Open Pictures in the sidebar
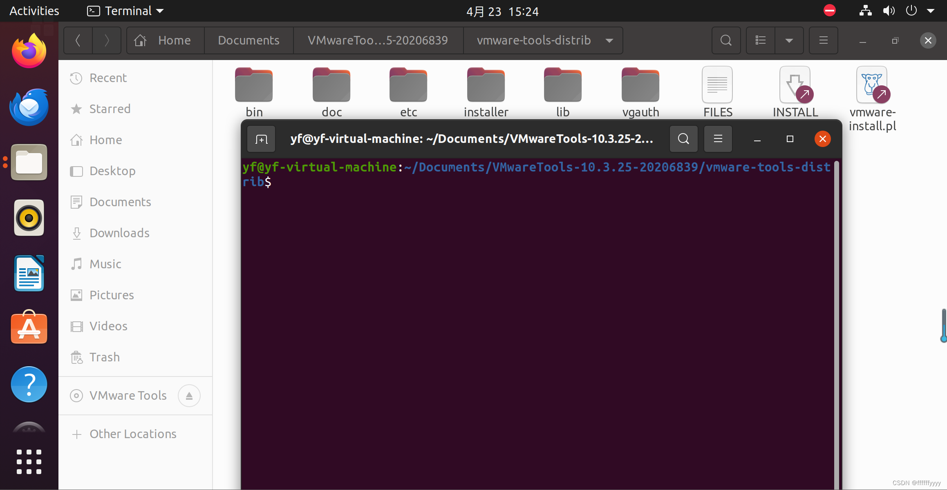Image resolution: width=947 pixels, height=490 pixels. click(135, 295)
